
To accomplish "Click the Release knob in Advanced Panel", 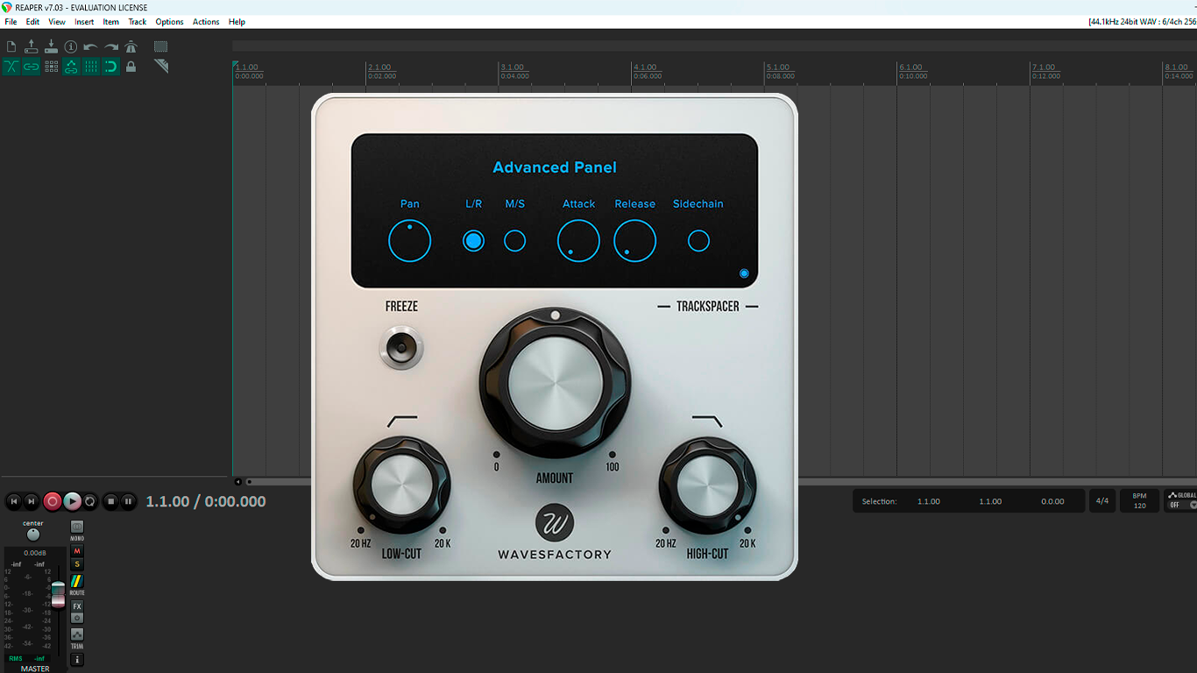I will point(635,241).
